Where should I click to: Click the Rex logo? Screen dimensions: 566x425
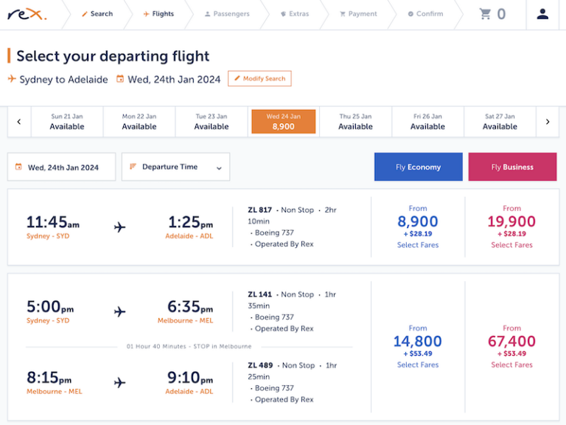tap(27, 14)
